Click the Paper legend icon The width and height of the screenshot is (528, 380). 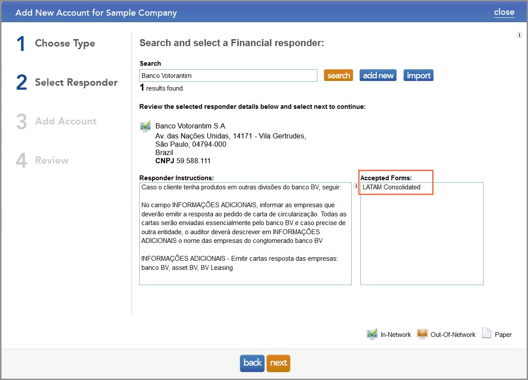486,334
